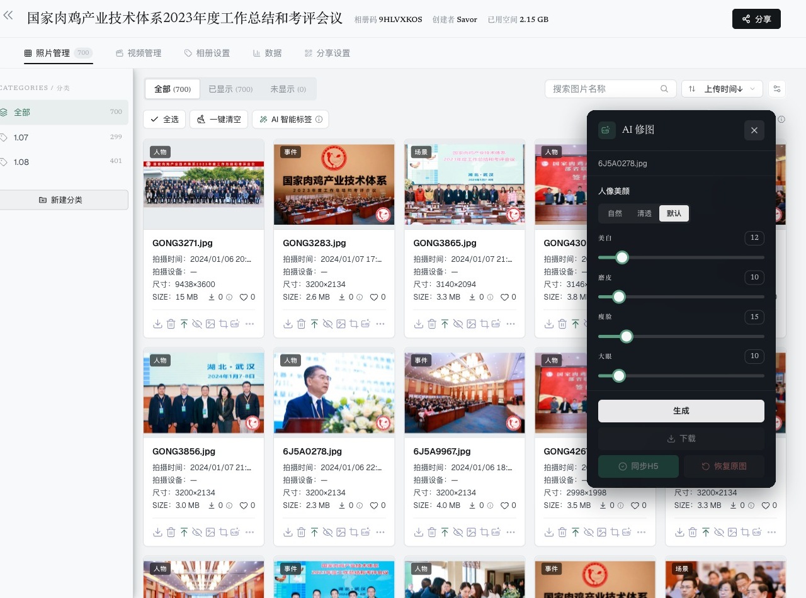
Task: Like GONG3271.jpg with the heart icon
Action: (x=243, y=297)
